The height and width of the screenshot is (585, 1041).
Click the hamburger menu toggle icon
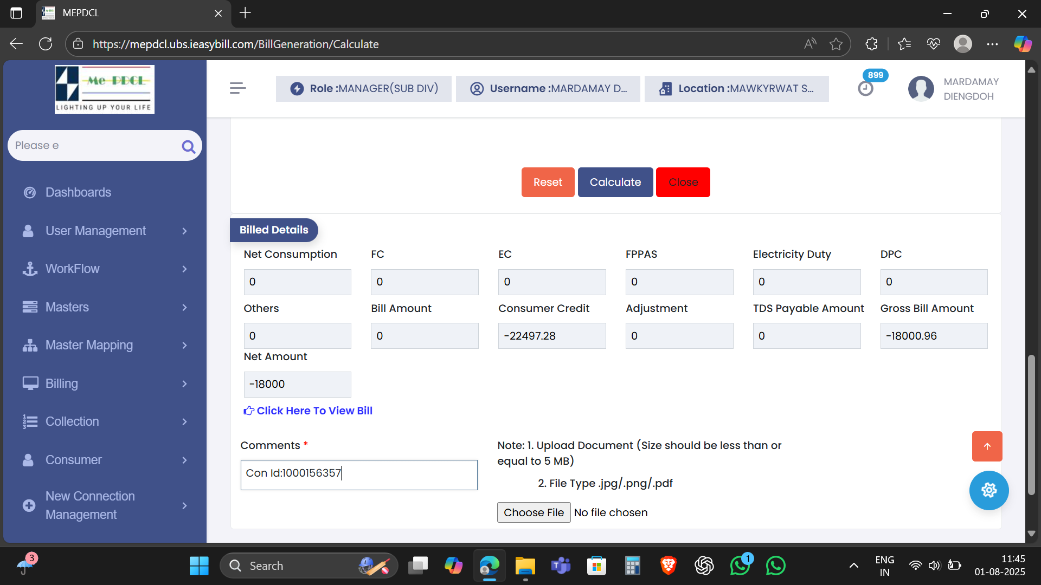(237, 88)
